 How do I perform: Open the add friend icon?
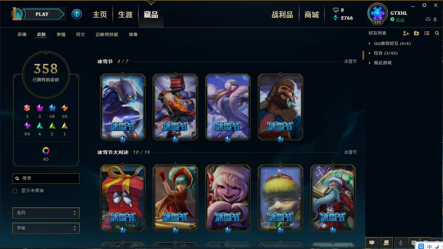[x=406, y=33]
